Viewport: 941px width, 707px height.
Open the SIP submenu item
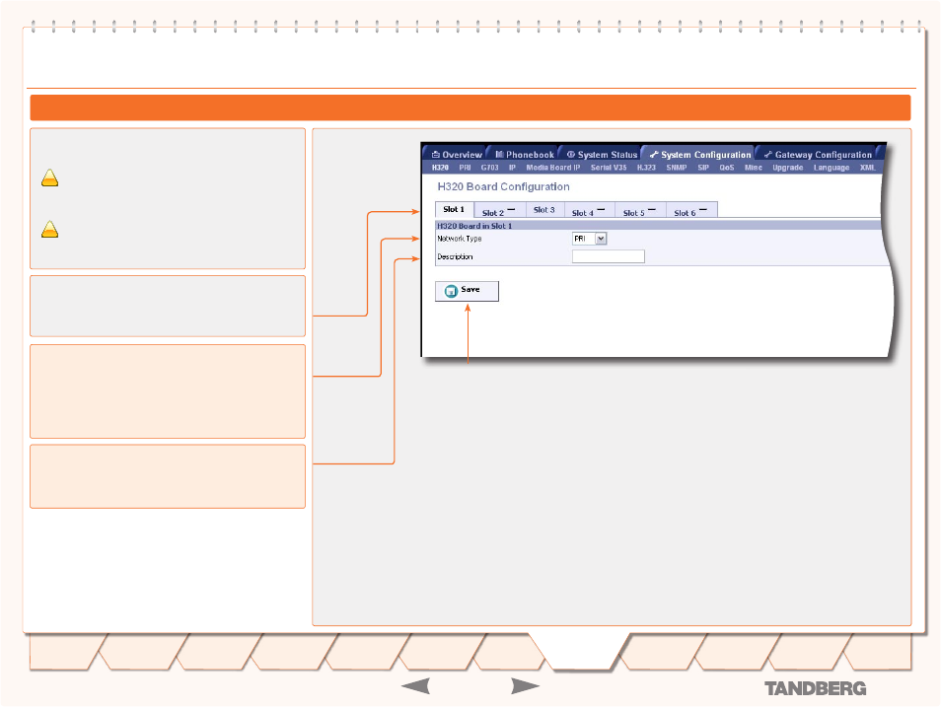703,168
